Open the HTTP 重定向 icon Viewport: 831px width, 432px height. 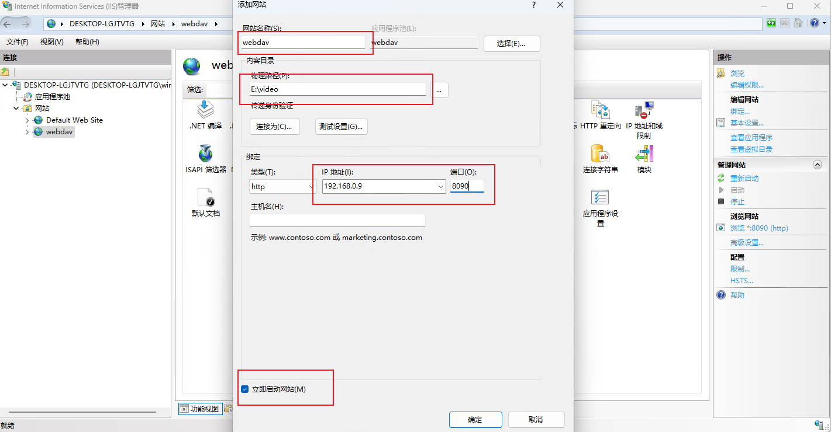tap(600, 111)
